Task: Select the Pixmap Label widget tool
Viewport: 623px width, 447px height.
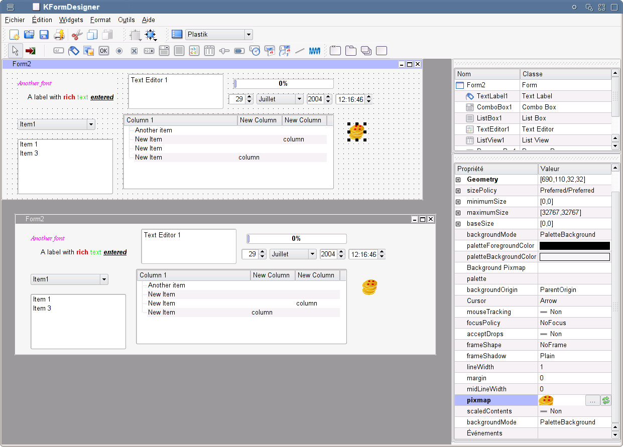Action: (89, 51)
